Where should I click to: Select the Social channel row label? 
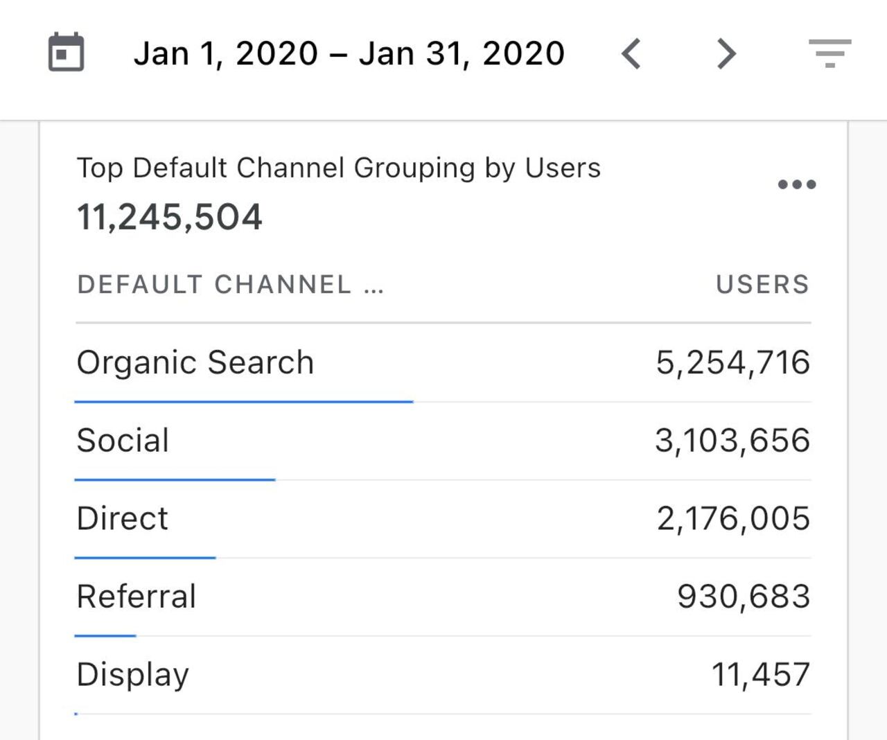(123, 441)
